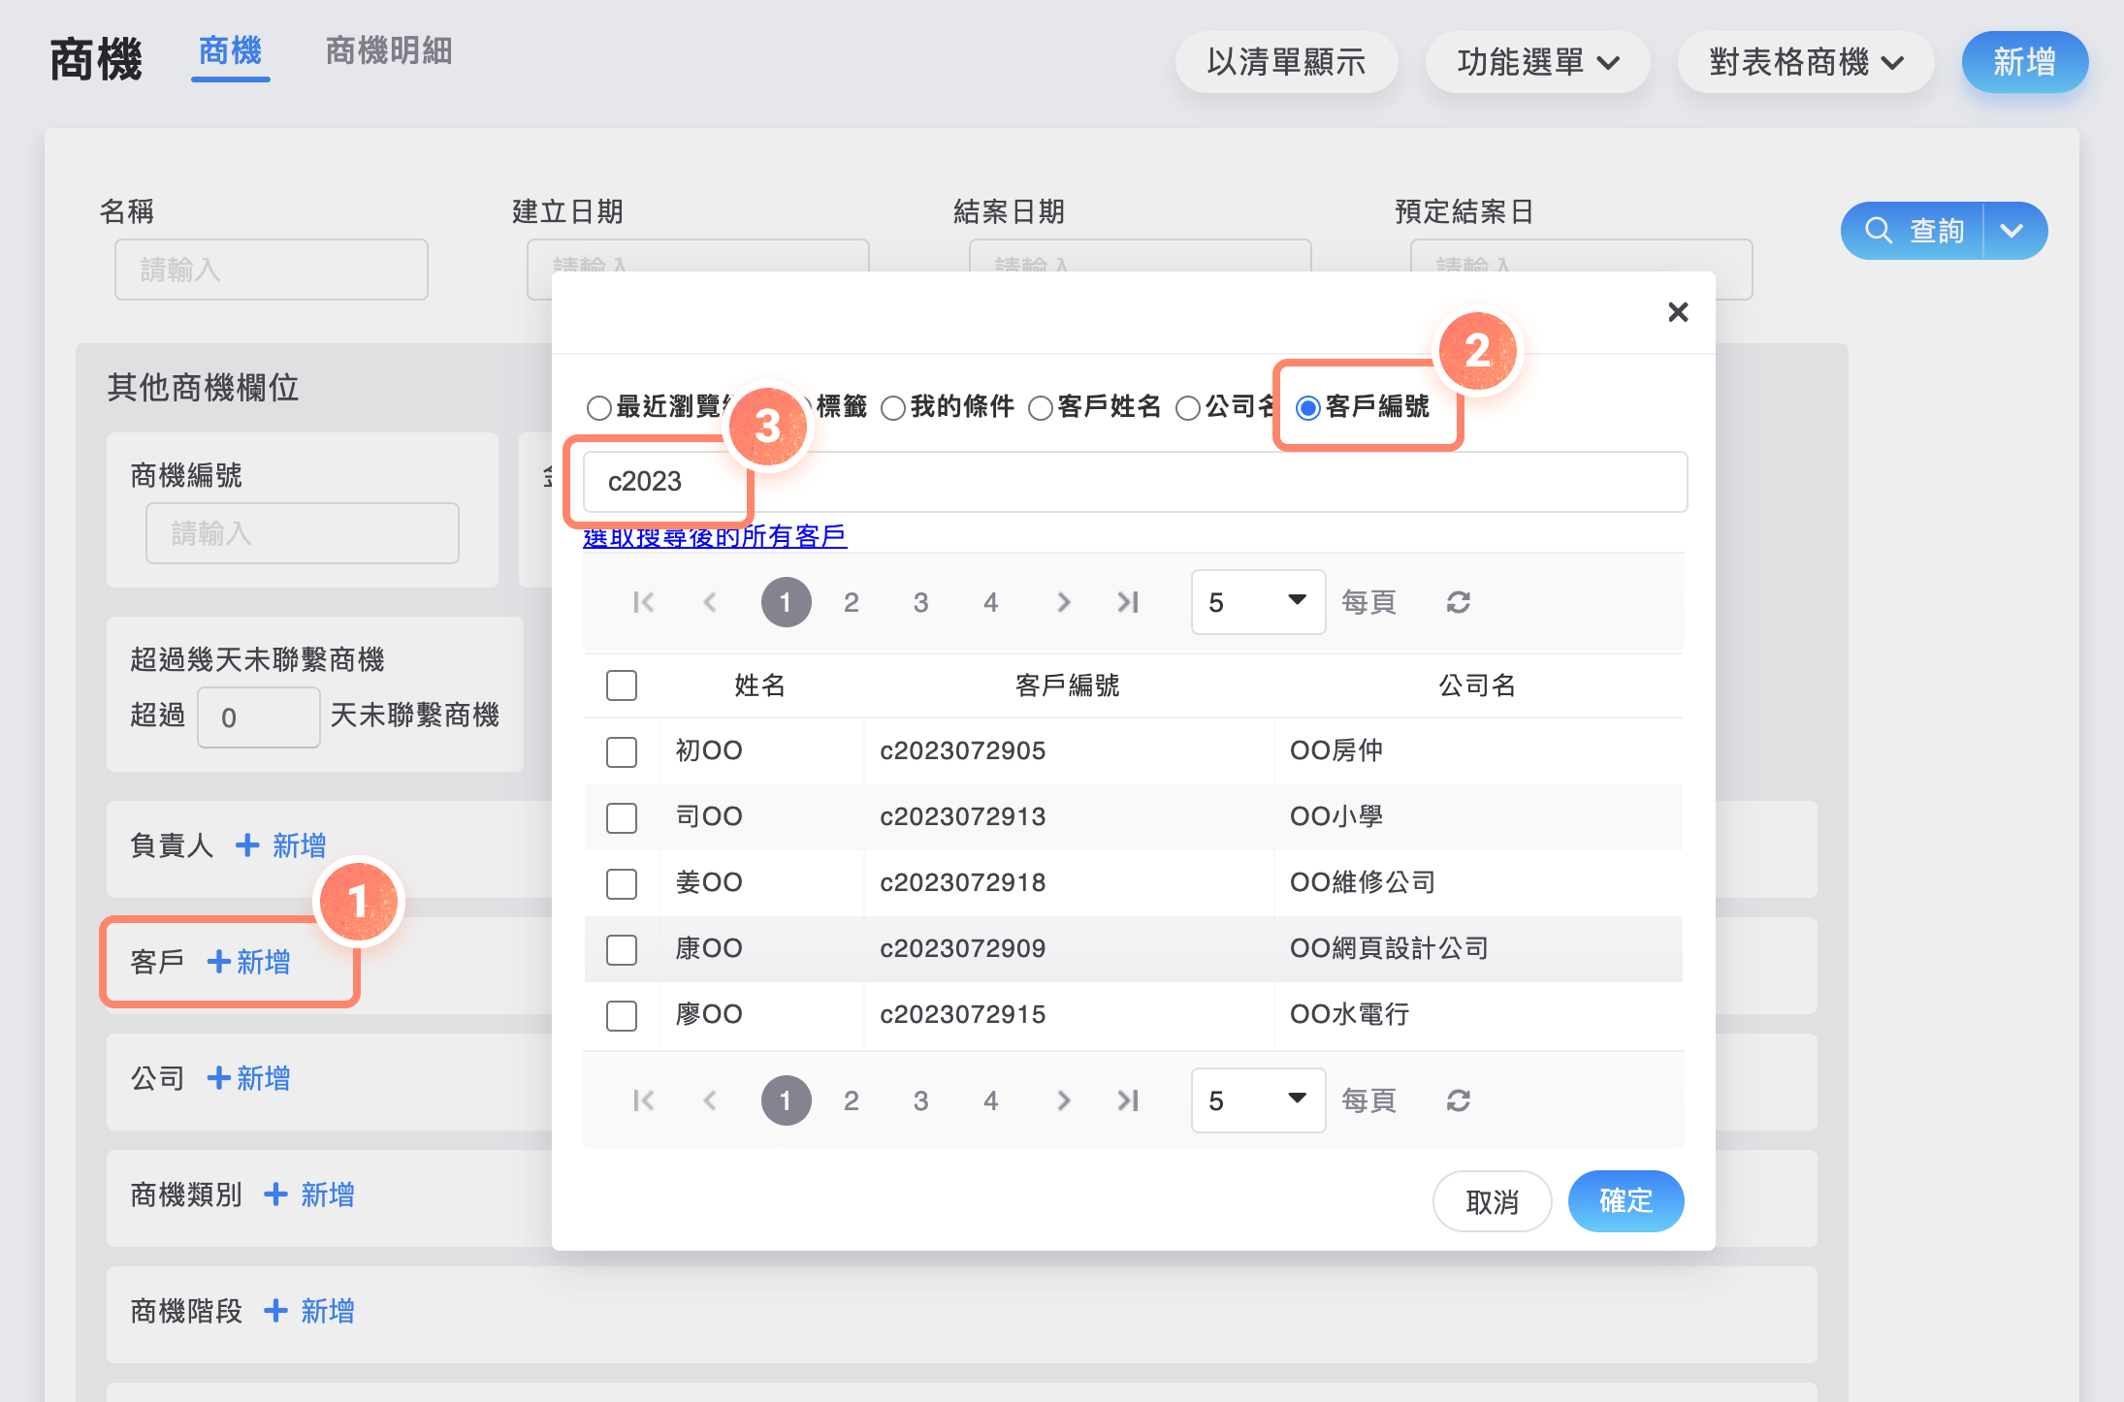The height and width of the screenshot is (1402, 2124).
Task: Check the box for customer 初OO
Action: [622, 751]
